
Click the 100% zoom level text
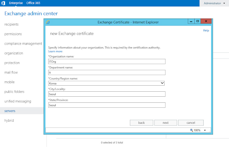(x=197, y=130)
